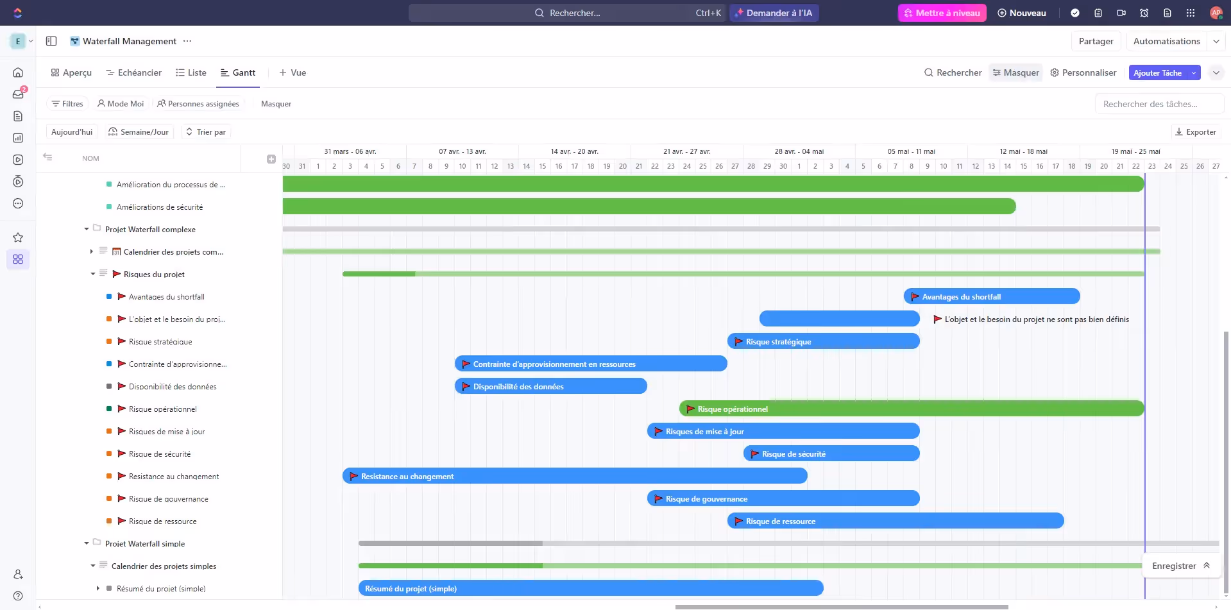Toggle the Masquer option in the view bar

[1016, 72]
